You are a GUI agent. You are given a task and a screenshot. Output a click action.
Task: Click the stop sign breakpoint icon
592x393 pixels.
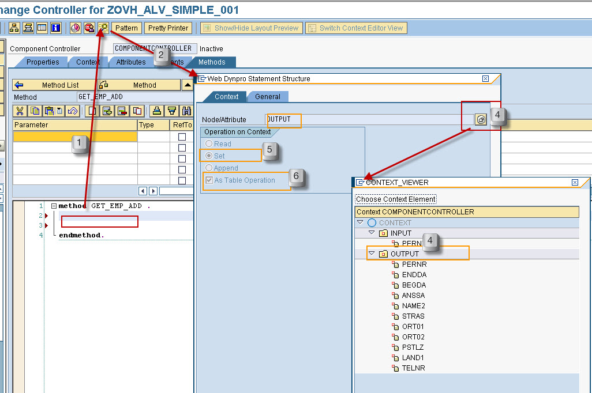click(89, 28)
